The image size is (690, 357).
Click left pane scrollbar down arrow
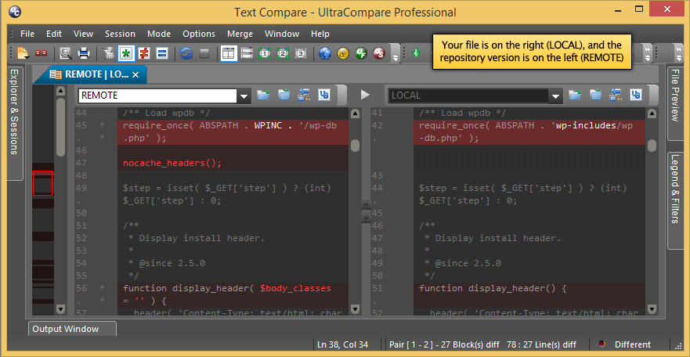(x=355, y=308)
